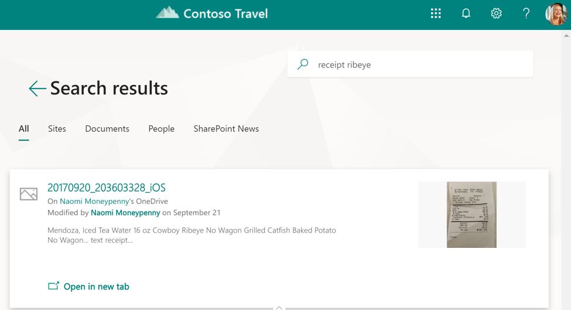Open Naomi Moneypenny's OneDrive link
Image resolution: width=571 pixels, height=310 pixels.
94,201
